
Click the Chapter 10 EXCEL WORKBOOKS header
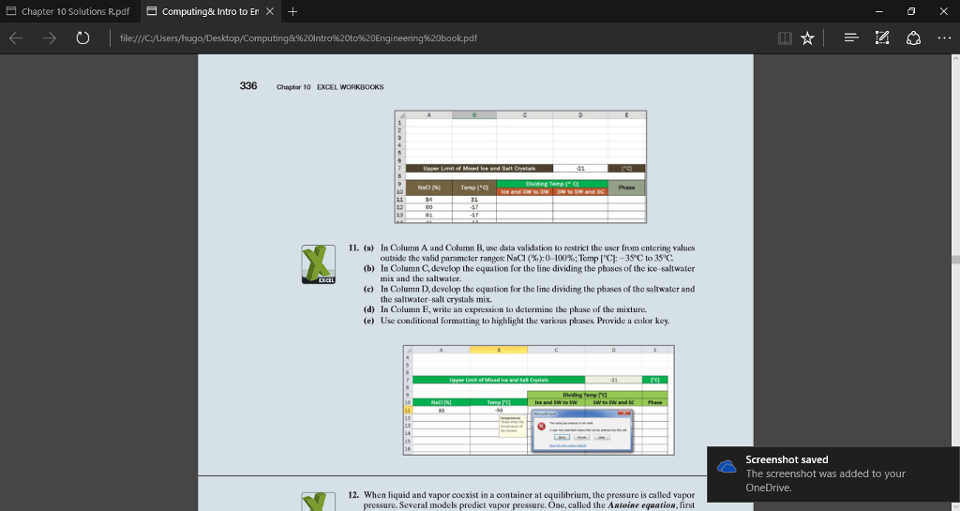tap(330, 87)
